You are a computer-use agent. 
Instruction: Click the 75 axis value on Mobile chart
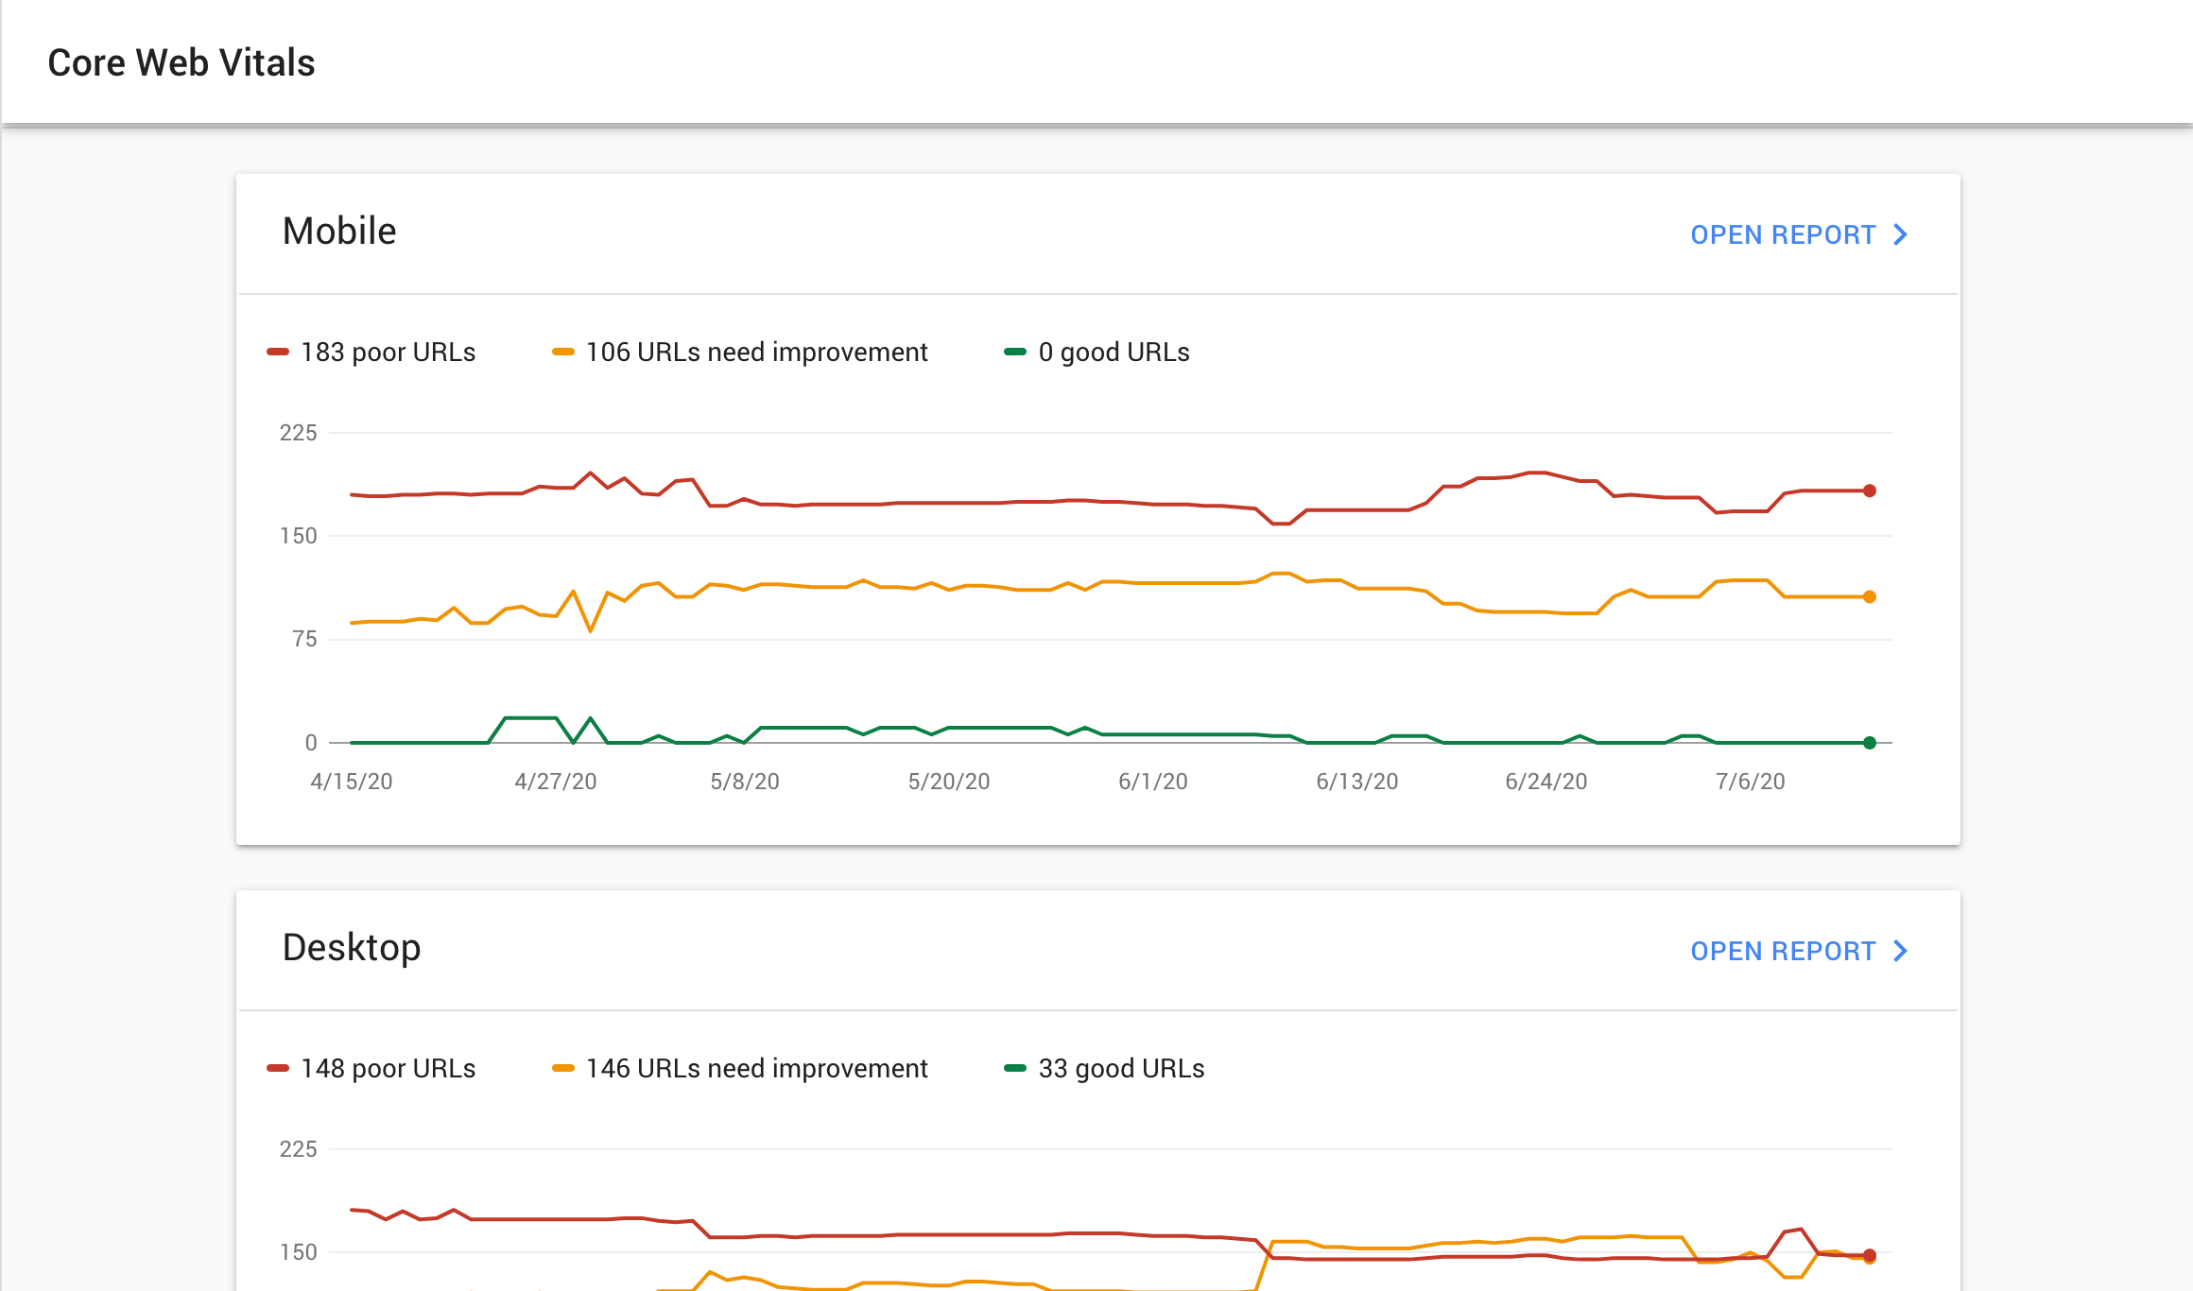click(304, 640)
